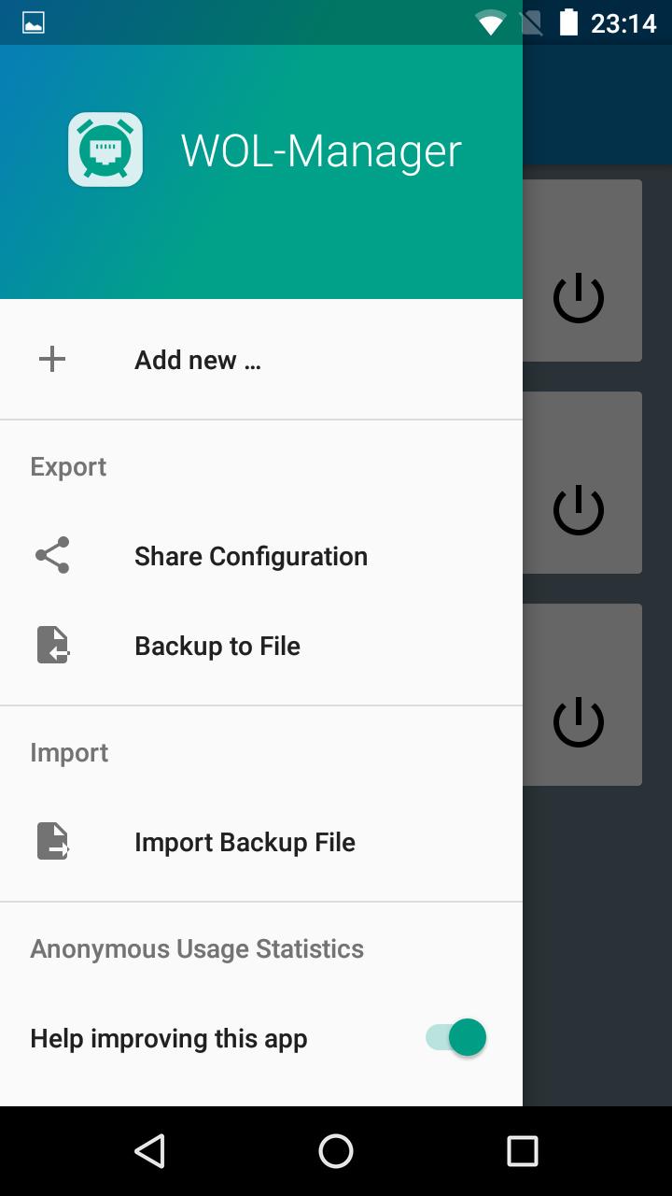Tap the Android back navigation button
Viewport: 672px width, 1196px height.
tap(149, 1151)
